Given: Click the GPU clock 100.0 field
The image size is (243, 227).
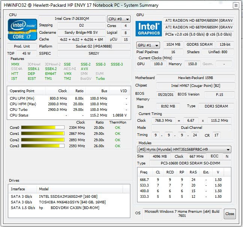Looking at the screenshot, I should (158, 64).
